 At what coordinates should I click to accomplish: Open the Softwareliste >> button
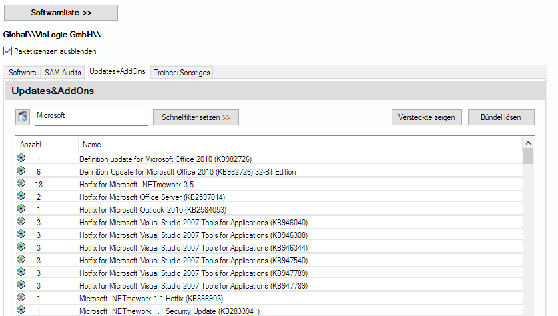[x=61, y=13]
